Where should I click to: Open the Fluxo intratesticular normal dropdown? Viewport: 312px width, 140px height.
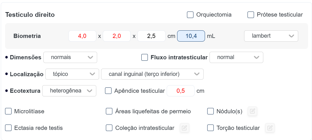click(x=236, y=57)
